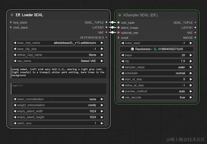Click the steps value 20
207x144 pixels.
[x=183, y=55]
